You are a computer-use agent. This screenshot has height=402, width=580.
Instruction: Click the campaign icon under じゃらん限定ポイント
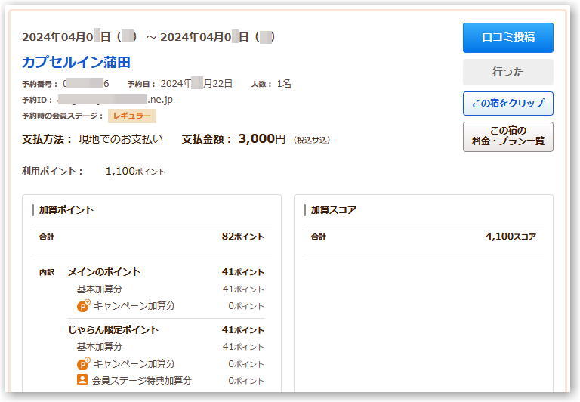point(83,363)
